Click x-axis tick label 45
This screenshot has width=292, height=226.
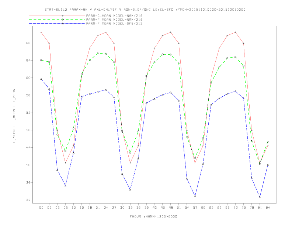click(x=163, y=208)
